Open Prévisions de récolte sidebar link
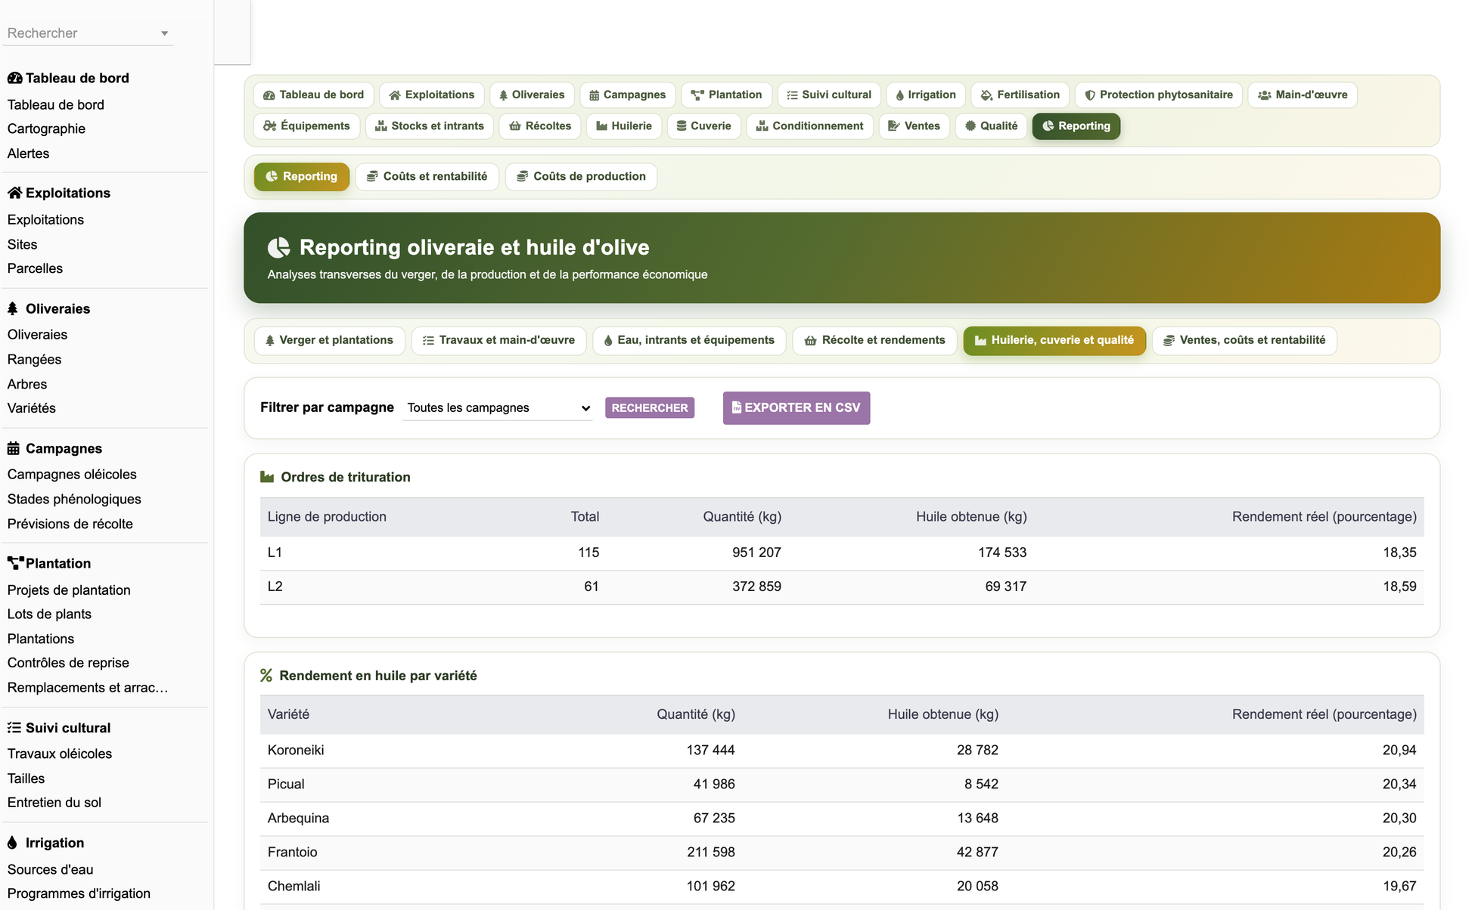The image size is (1472, 910). pyautogui.click(x=70, y=525)
